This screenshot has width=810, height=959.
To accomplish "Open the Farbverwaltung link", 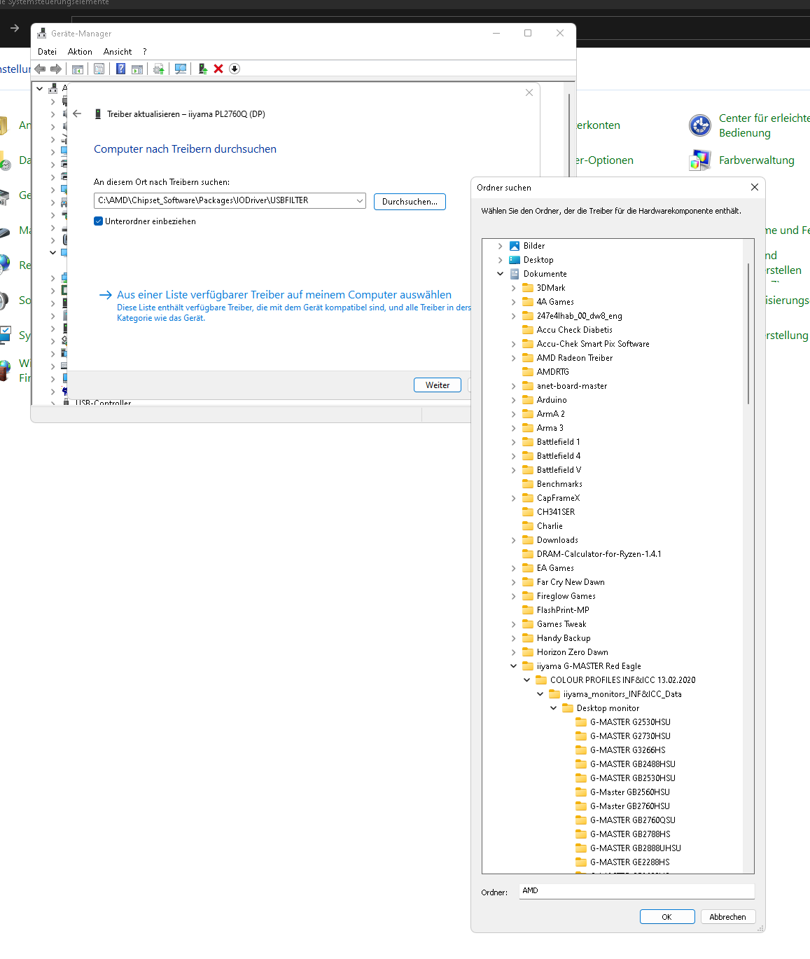I will 757,160.
